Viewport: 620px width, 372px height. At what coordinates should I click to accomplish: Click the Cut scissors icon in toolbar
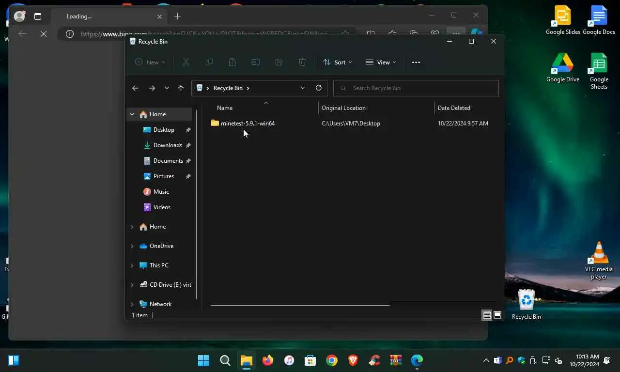coord(186,62)
